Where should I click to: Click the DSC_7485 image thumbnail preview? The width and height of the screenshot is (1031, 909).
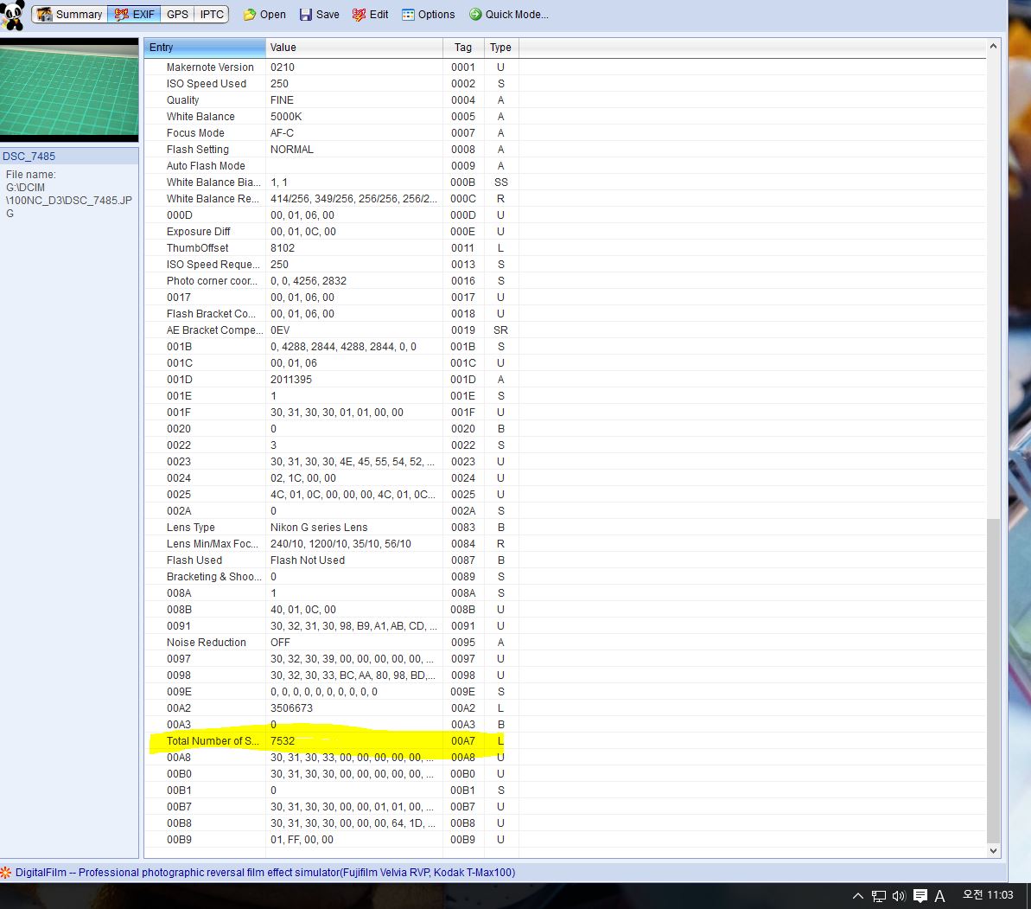[69, 89]
